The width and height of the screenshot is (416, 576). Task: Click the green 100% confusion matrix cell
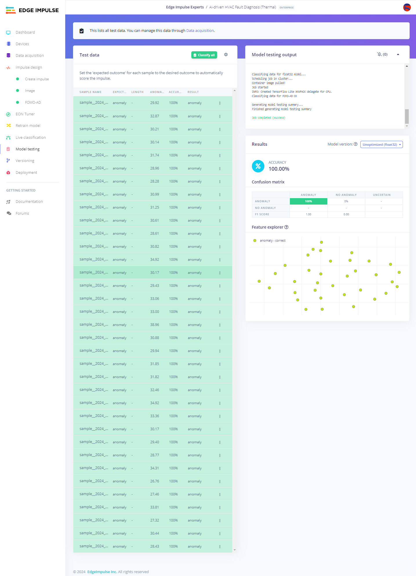[x=308, y=201]
